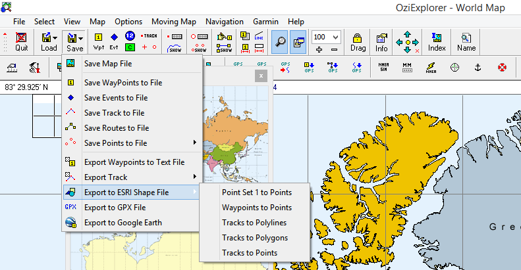Click the zoom out minus button
This screenshot has height=270, width=521.
click(x=334, y=49)
